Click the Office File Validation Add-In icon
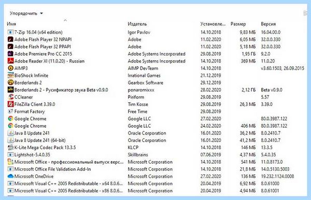 click(x=10, y=169)
